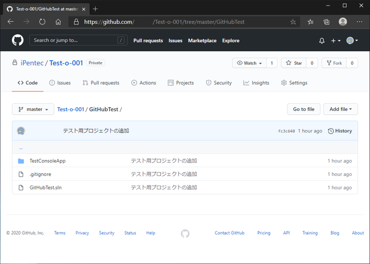The image size is (370, 264).
Task: Open footer Contact GitHub link
Action: (x=230, y=233)
